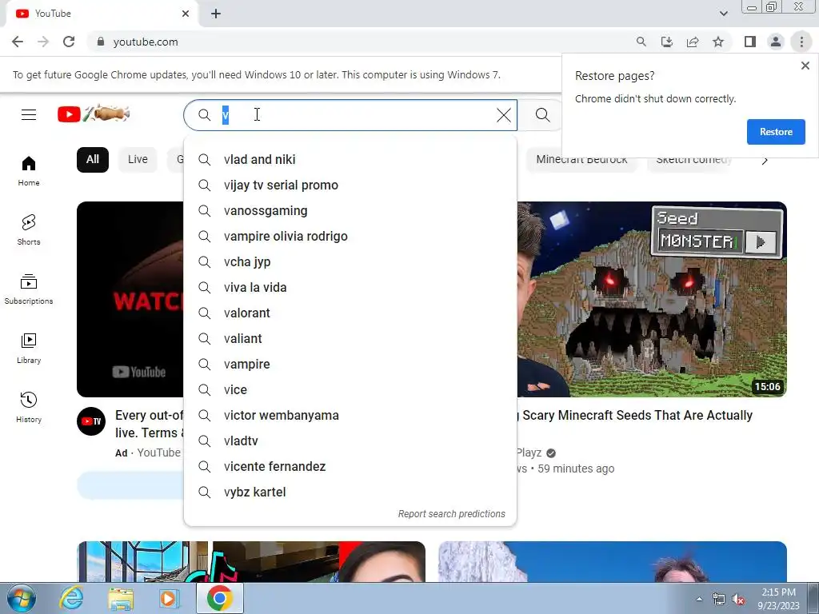The width and height of the screenshot is (819, 614).
Task: Open Chrome three-dot menu
Action: point(801,42)
